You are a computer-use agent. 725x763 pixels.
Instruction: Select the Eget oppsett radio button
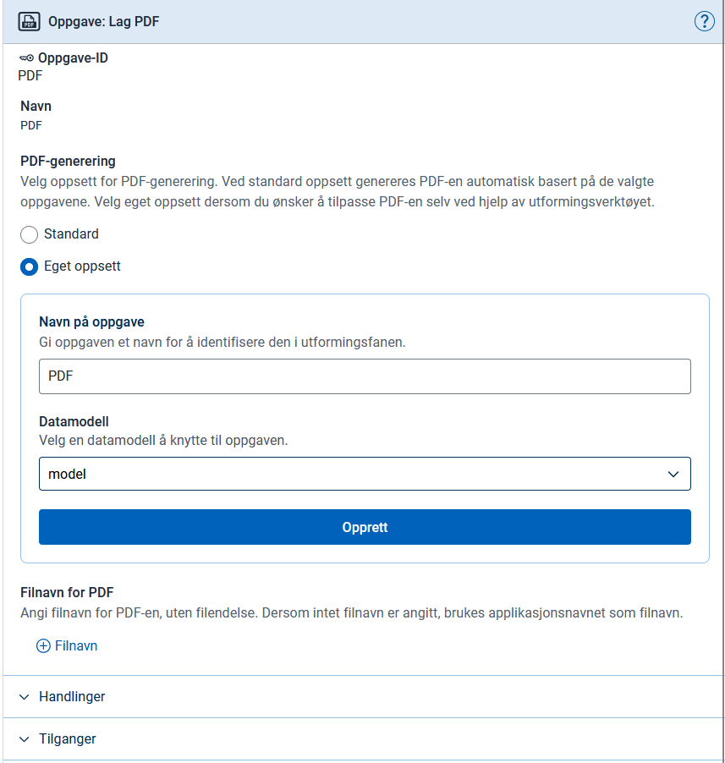[29, 266]
